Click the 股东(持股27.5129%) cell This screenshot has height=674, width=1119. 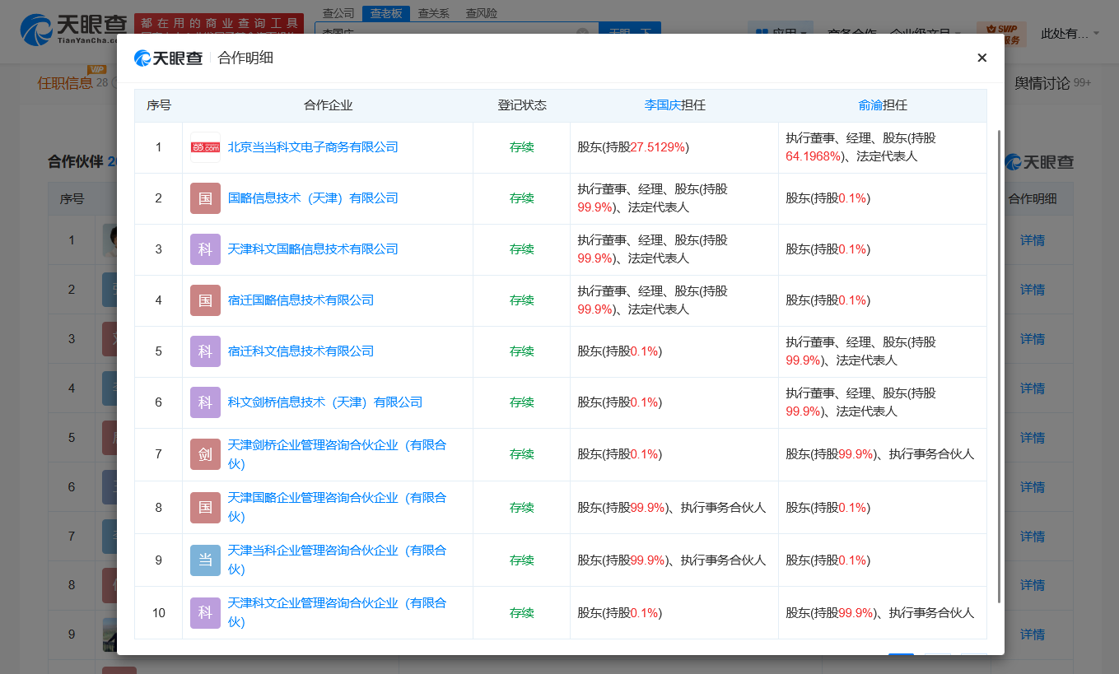[674, 147]
